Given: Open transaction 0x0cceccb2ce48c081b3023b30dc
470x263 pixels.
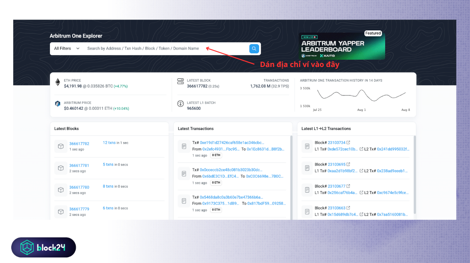Looking at the screenshot, I should (231, 169).
